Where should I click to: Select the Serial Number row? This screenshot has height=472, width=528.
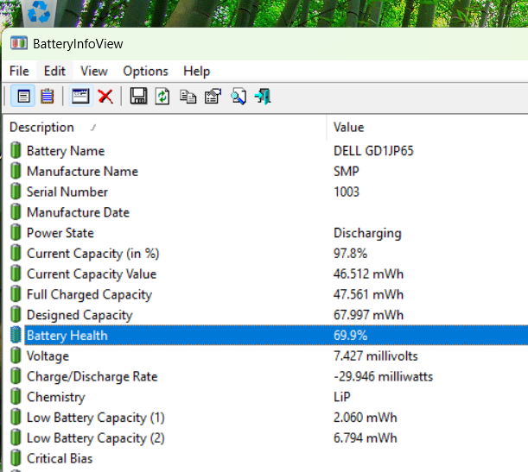tap(265, 192)
